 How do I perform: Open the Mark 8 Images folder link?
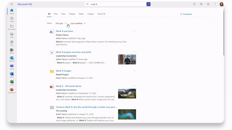click(64, 71)
